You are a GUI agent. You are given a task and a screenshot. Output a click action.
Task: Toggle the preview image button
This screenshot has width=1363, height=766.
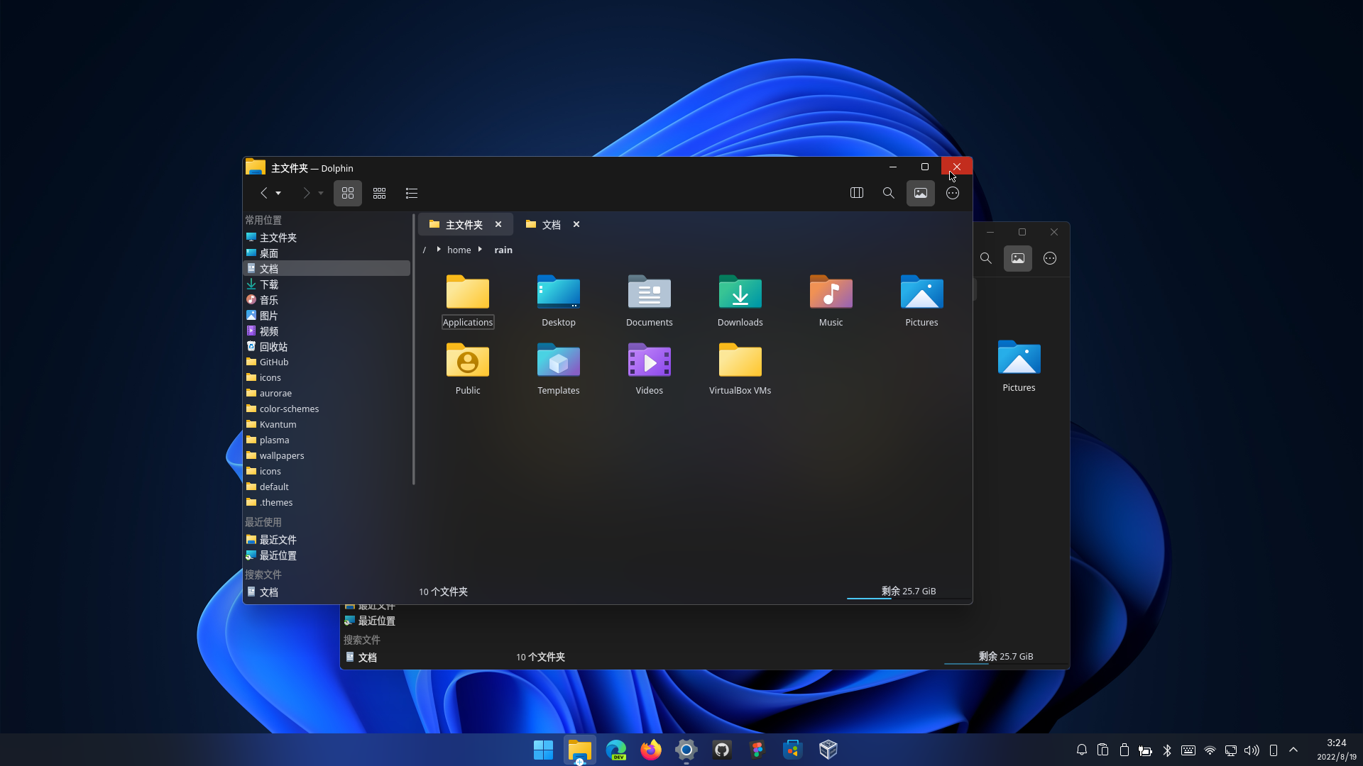920,193
